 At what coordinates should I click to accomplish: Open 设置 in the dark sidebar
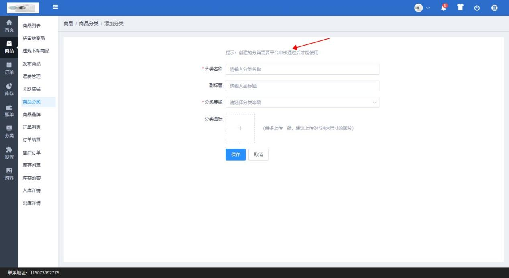coord(9,153)
